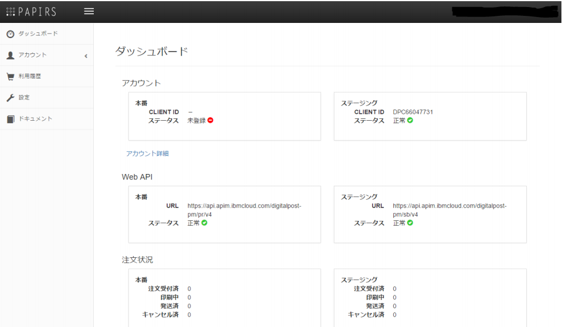
Task: Go to the 設定 sidebar item
Action: tap(23, 97)
